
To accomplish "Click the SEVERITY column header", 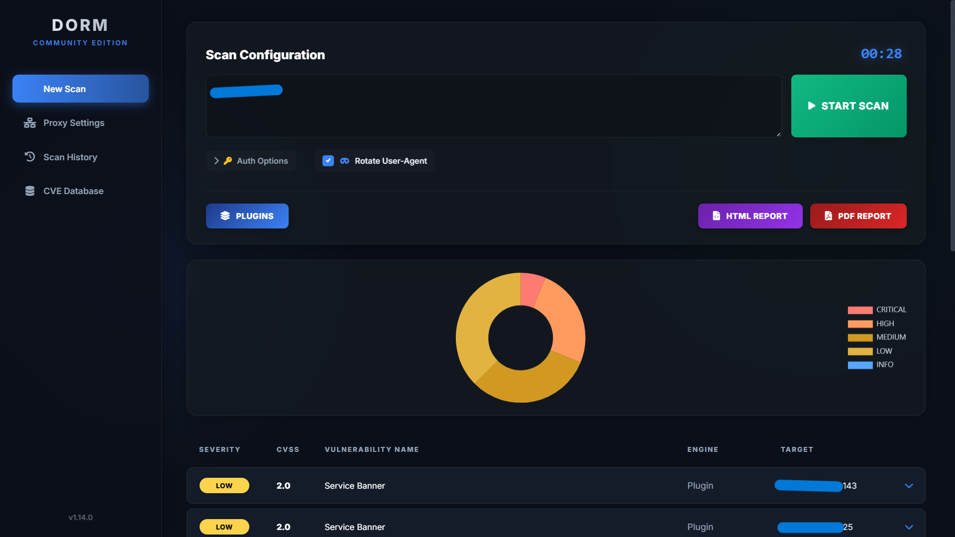I will (x=219, y=449).
